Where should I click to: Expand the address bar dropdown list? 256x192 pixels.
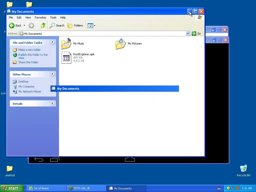[x=188, y=34]
